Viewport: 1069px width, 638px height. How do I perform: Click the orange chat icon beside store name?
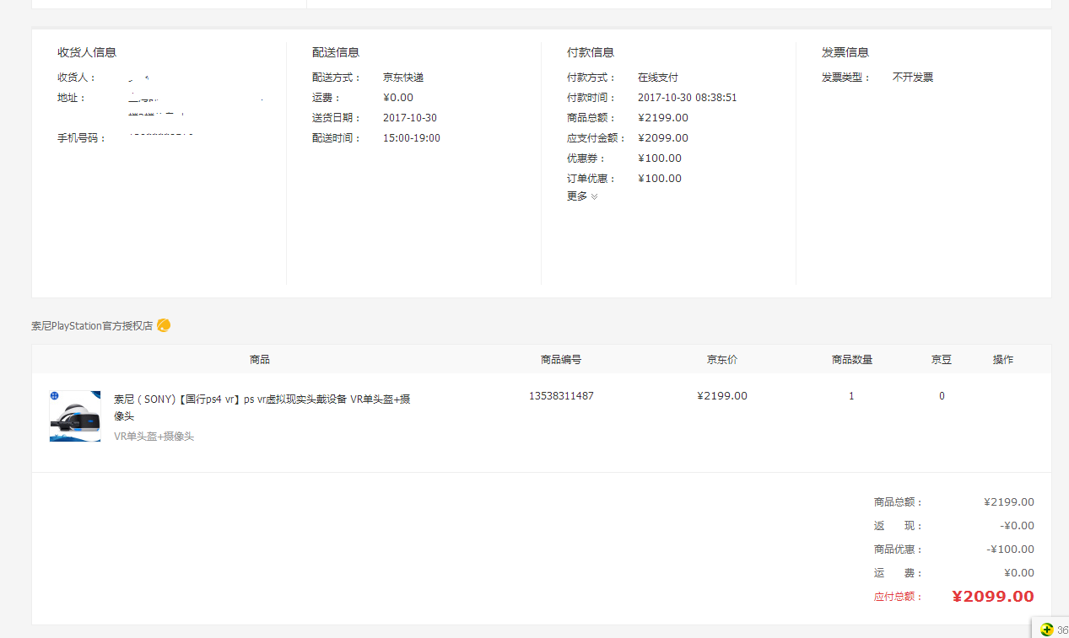pos(164,325)
